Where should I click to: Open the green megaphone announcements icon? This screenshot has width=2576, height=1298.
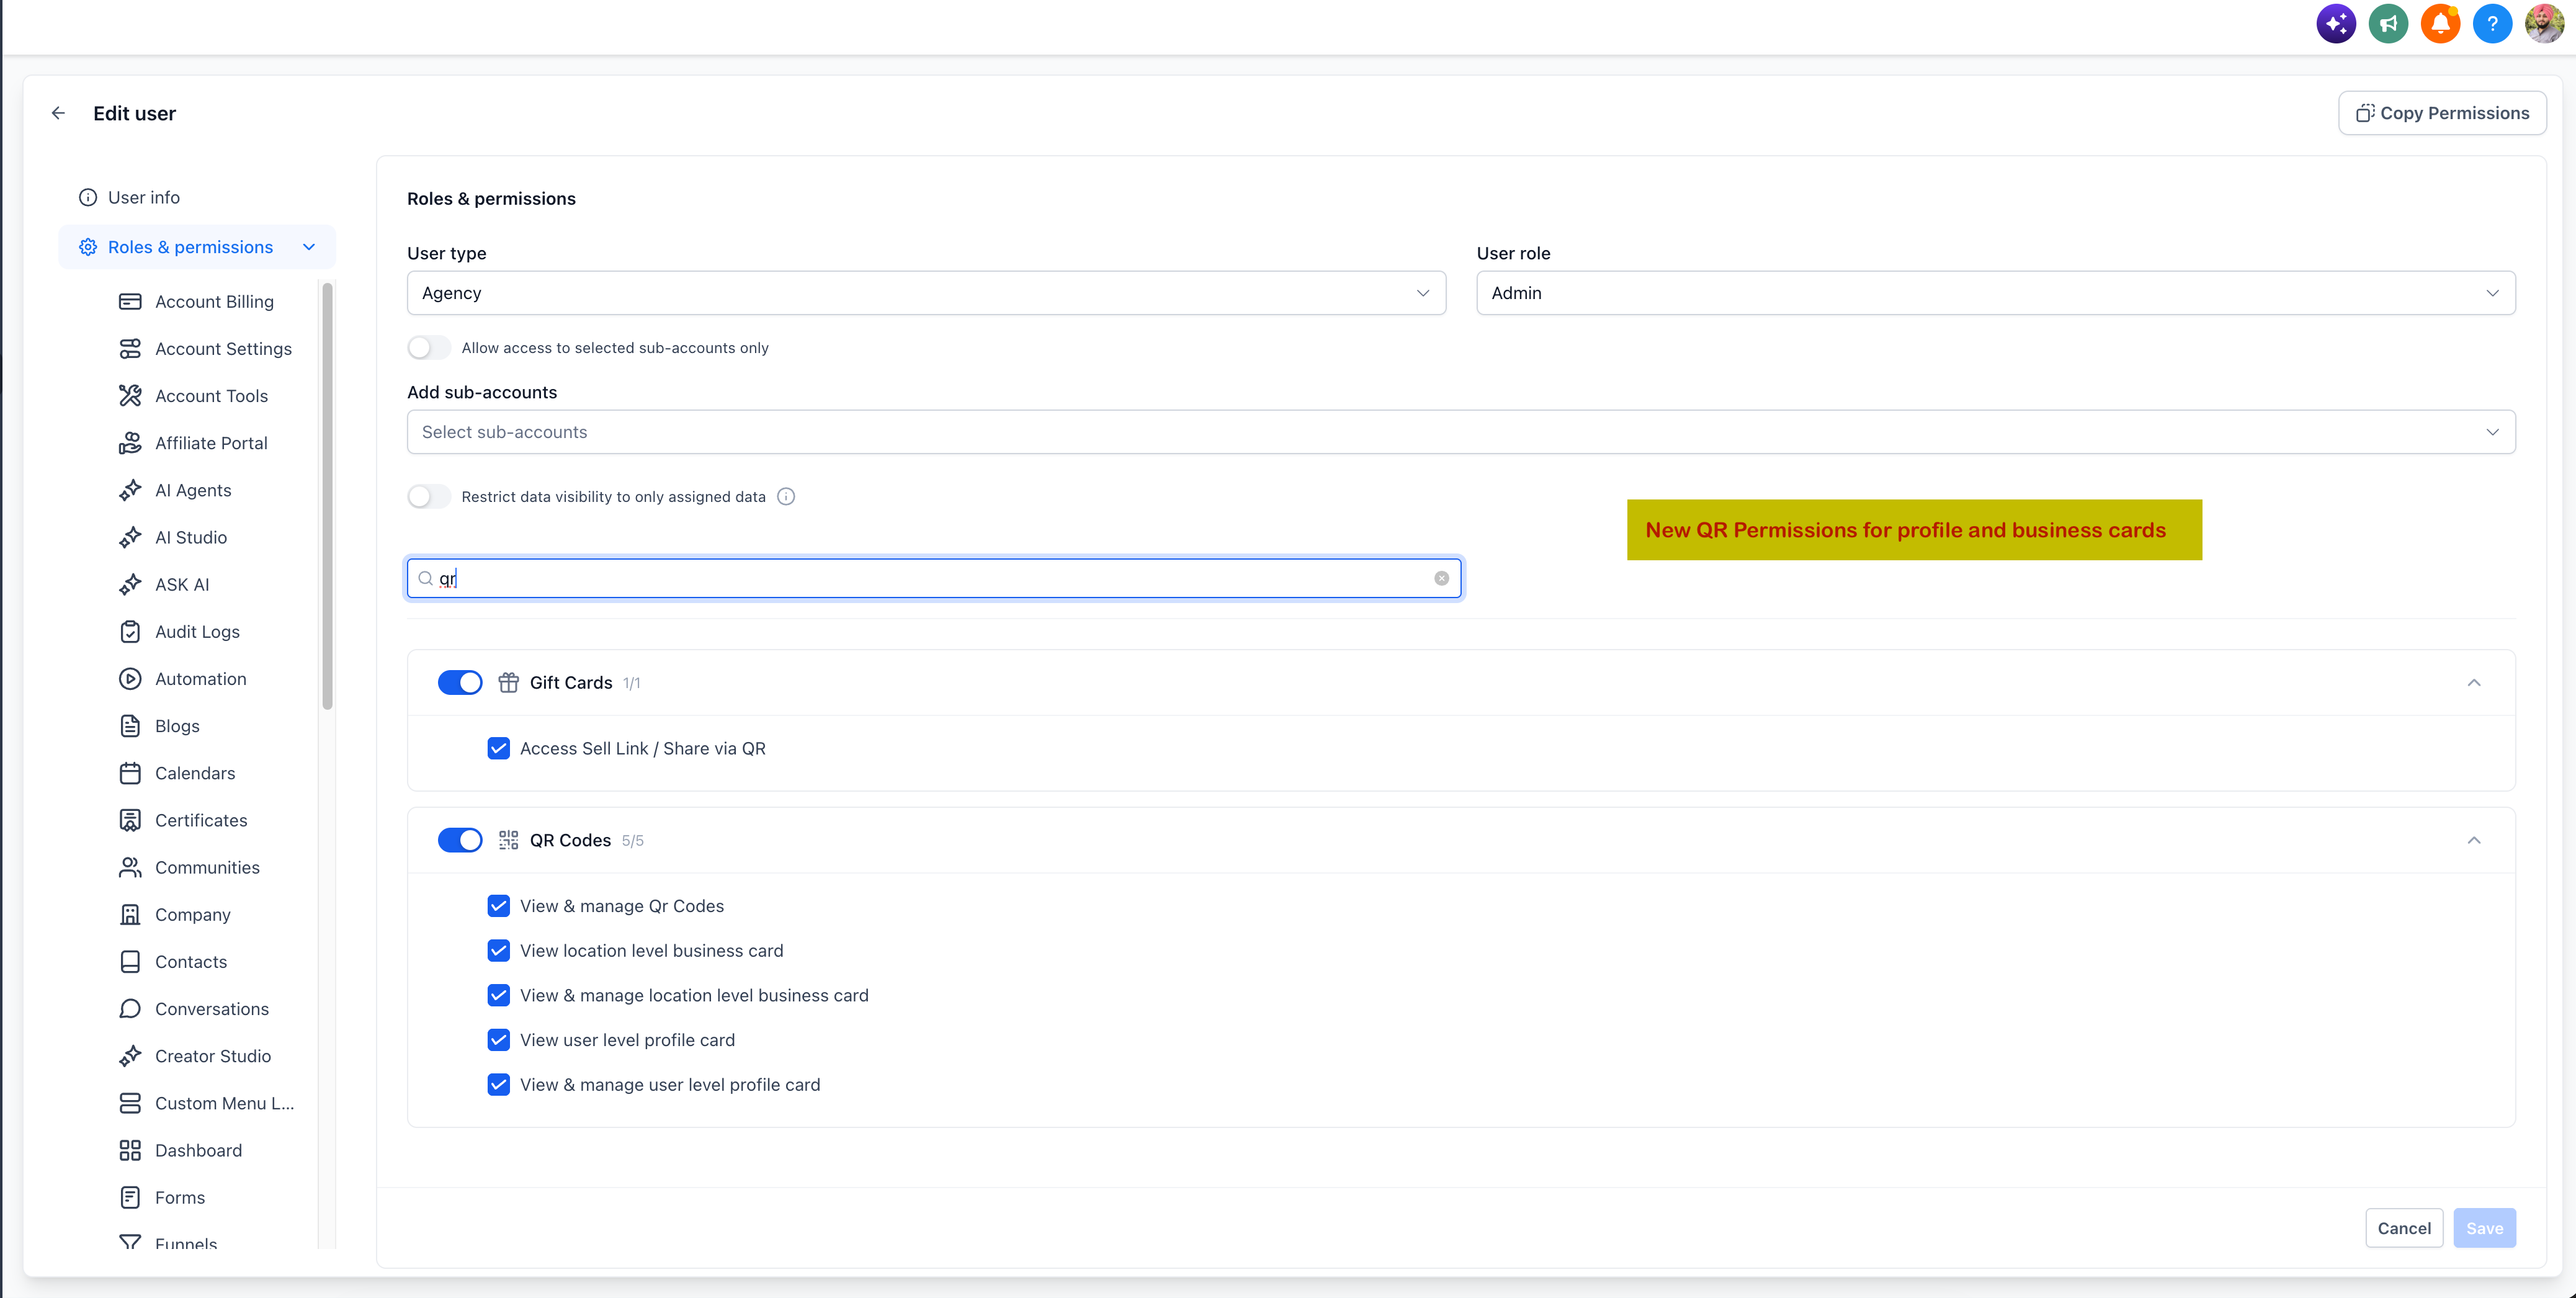click(x=2388, y=23)
